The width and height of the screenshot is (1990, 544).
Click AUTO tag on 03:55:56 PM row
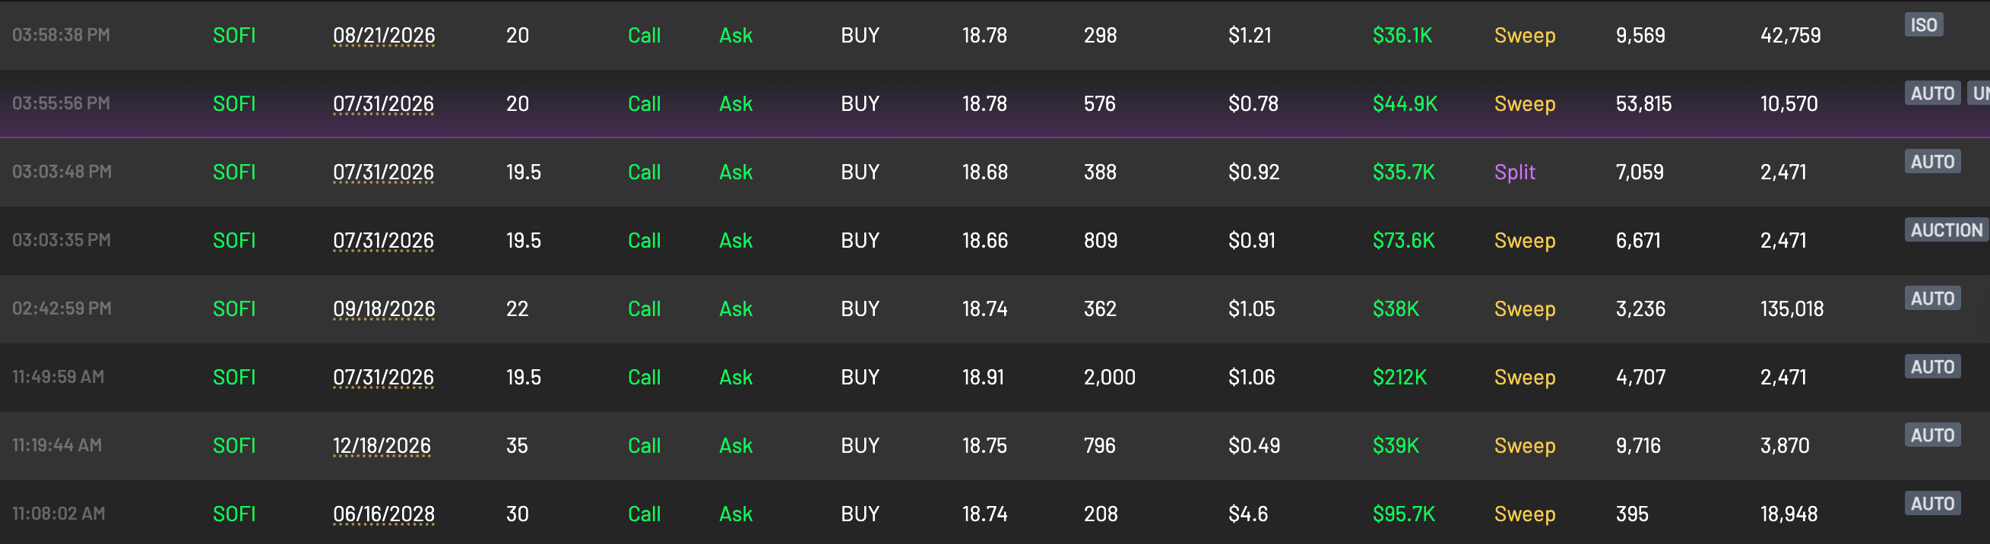point(1932,93)
